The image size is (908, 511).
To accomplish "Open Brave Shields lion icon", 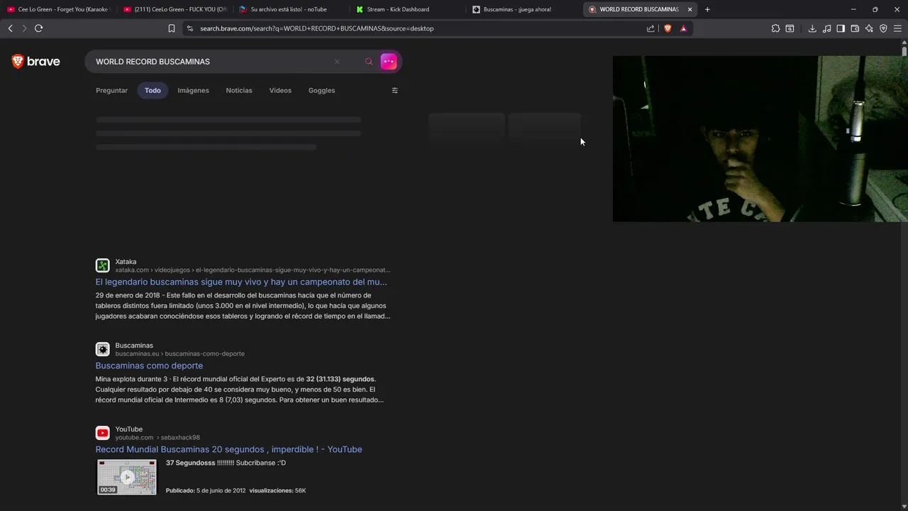I will (x=668, y=28).
